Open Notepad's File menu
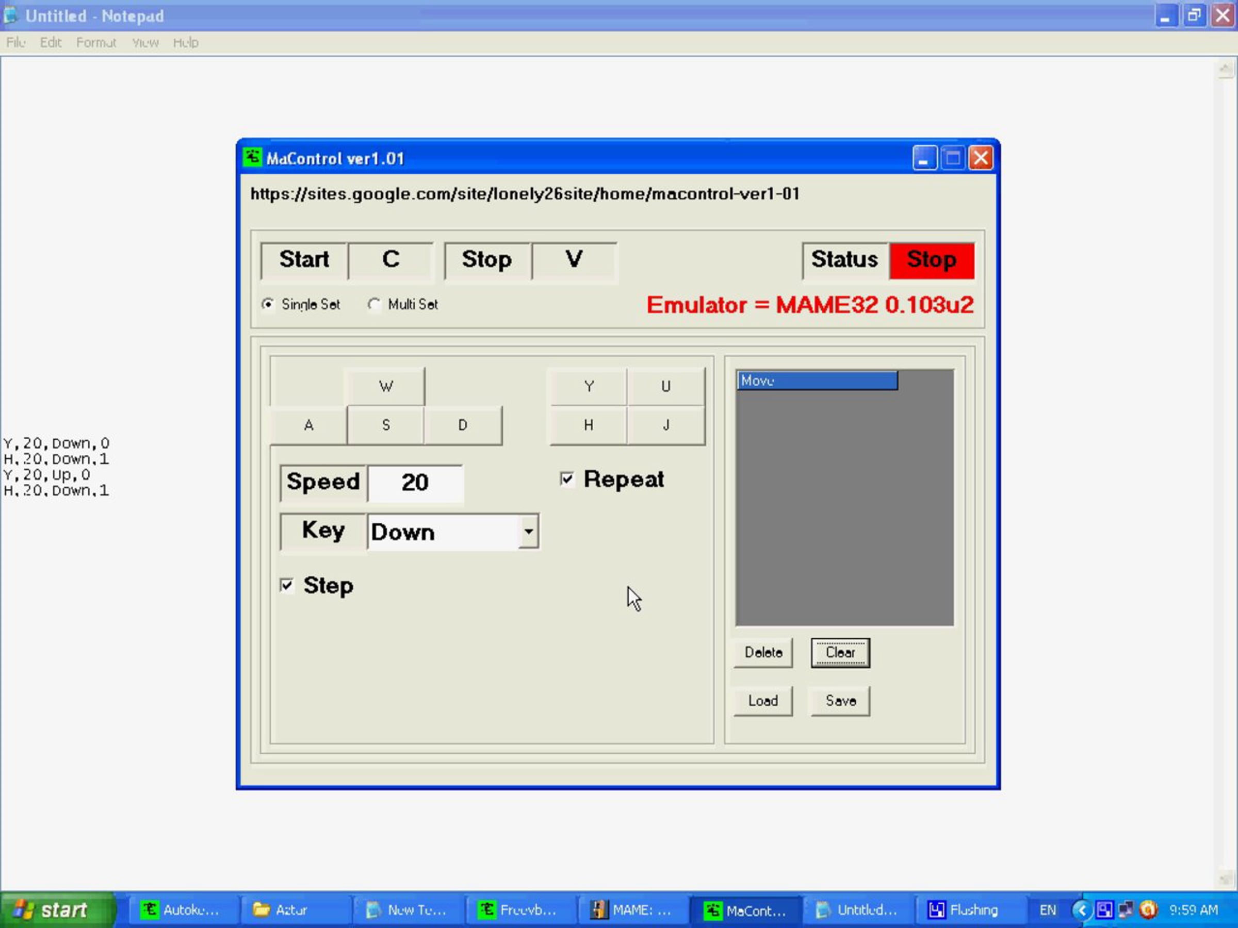The image size is (1238, 928). [x=15, y=42]
